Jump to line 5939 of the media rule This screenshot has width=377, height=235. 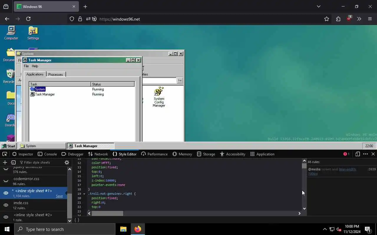tap(372, 169)
